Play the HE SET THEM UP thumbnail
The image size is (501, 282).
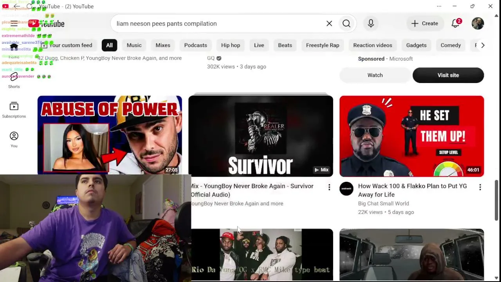(x=412, y=136)
